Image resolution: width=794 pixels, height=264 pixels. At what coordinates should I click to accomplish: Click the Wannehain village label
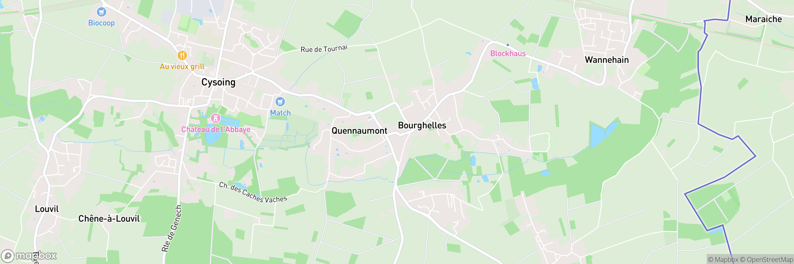607,60
